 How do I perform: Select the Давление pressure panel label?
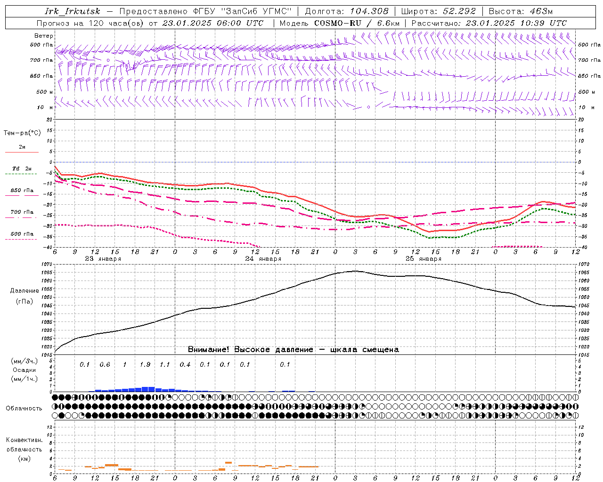tap(24, 290)
